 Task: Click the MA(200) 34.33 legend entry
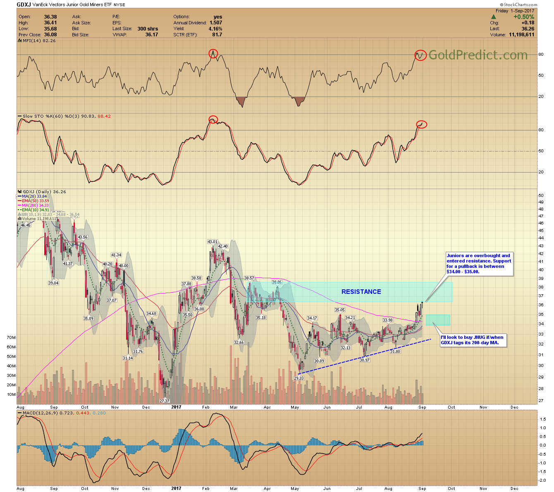(34, 206)
